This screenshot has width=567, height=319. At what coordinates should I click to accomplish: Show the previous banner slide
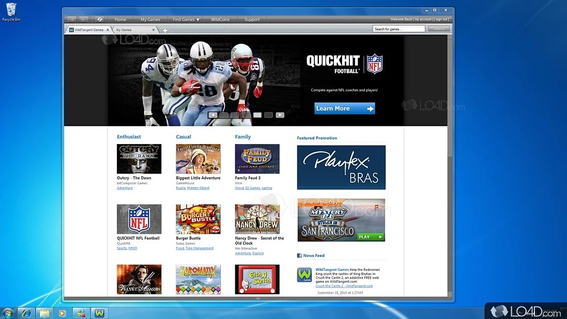[x=213, y=115]
